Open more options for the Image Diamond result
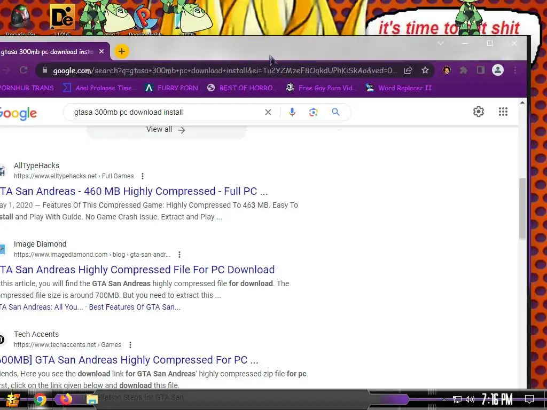This screenshot has width=547, height=410. 179,255
